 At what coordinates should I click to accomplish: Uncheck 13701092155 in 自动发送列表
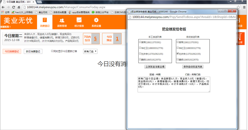(178, 53)
